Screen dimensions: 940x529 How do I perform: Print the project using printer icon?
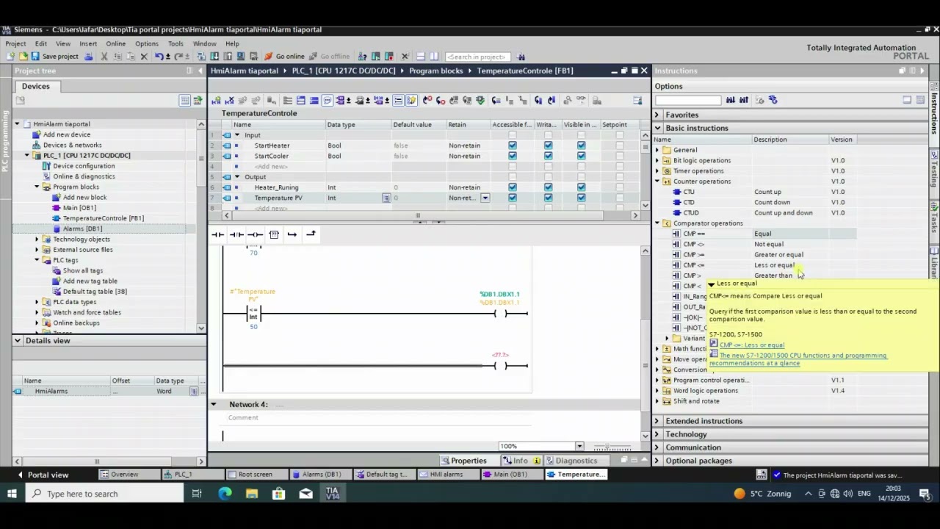click(88, 57)
